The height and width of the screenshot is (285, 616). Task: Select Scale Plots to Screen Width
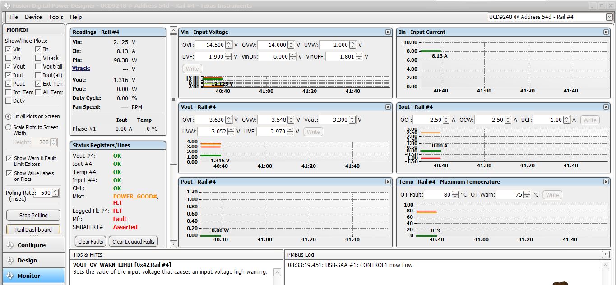coord(9,128)
